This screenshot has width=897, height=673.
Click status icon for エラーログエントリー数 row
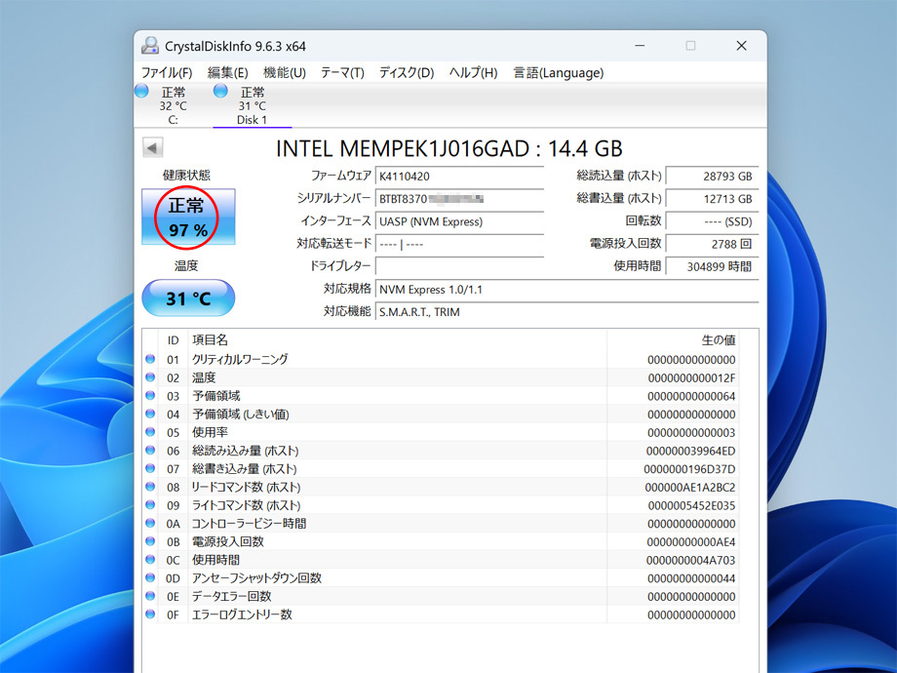click(150, 614)
